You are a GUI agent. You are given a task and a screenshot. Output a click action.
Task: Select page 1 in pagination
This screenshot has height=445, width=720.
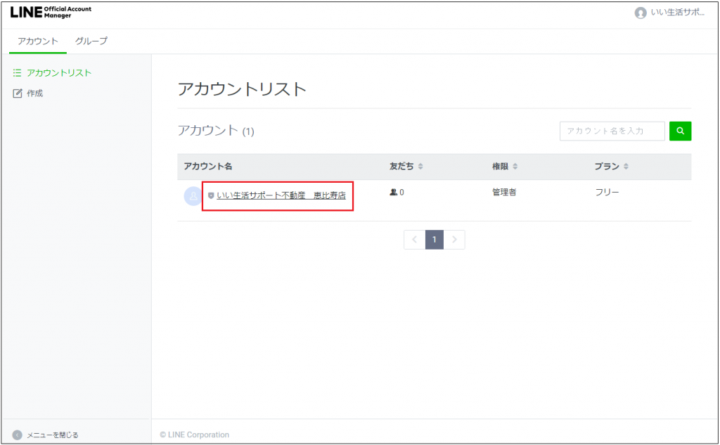coord(435,240)
